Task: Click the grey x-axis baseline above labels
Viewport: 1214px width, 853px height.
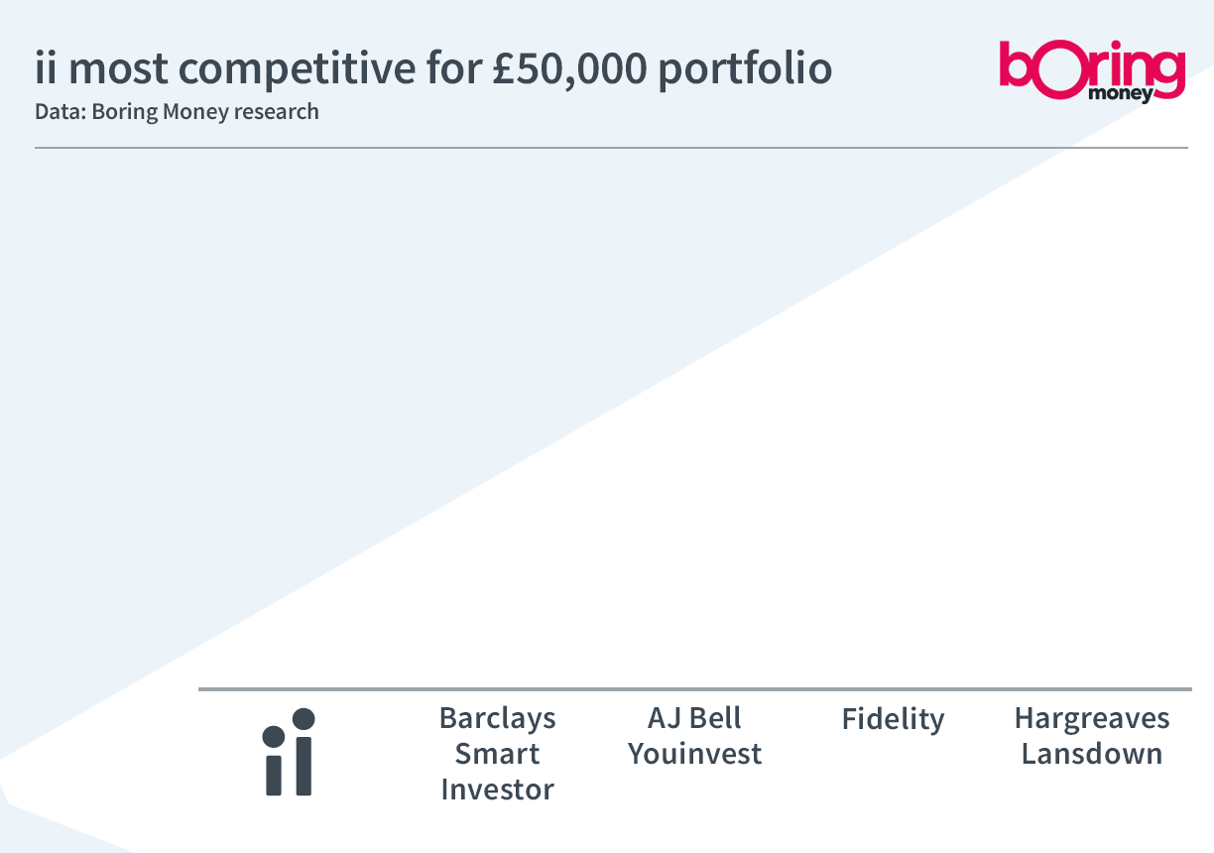Action: (694, 688)
